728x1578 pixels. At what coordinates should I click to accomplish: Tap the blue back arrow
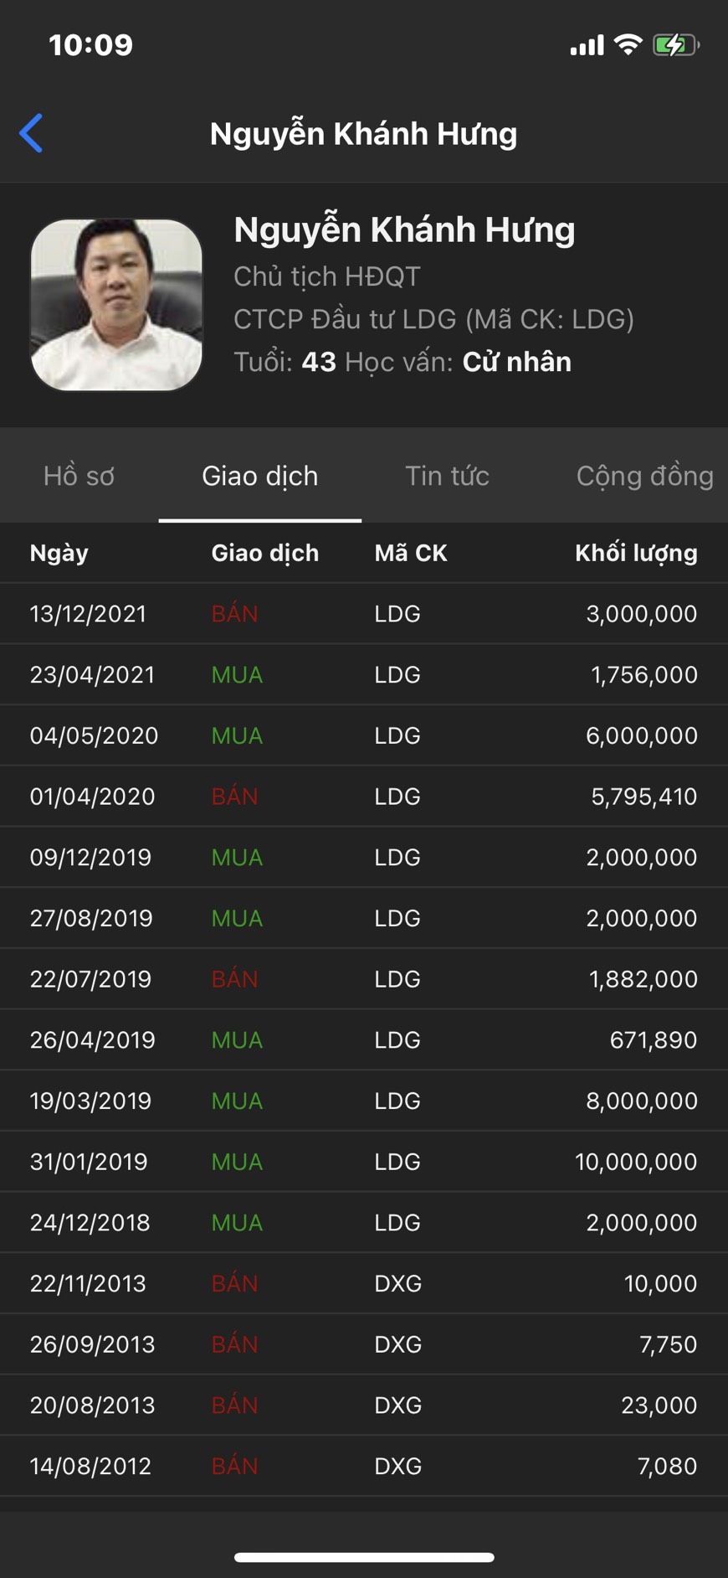point(32,133)
